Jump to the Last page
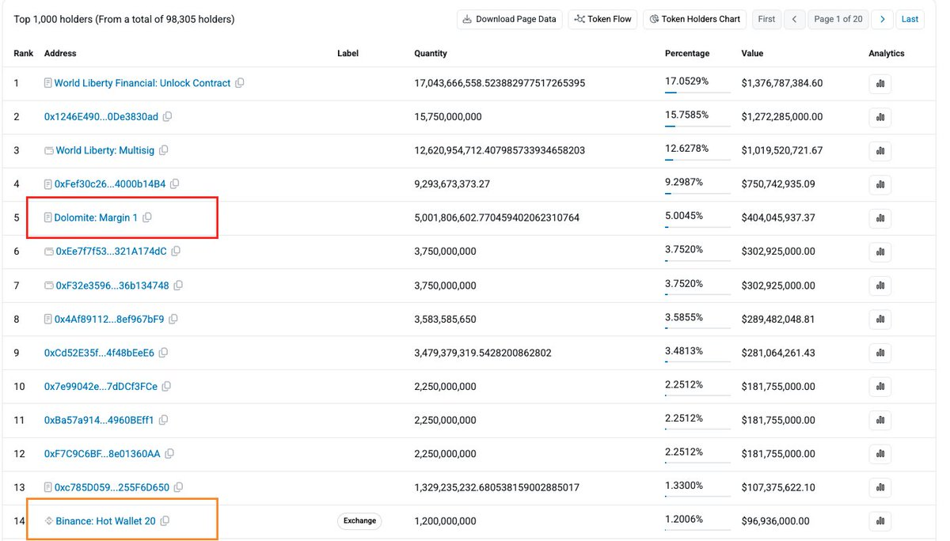This screenshot has width=950, height=541. (910, 19)
